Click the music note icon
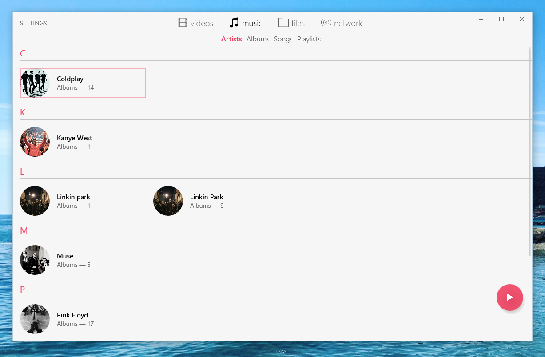Viewport: 545px width, 357px height. click(234, 23)
